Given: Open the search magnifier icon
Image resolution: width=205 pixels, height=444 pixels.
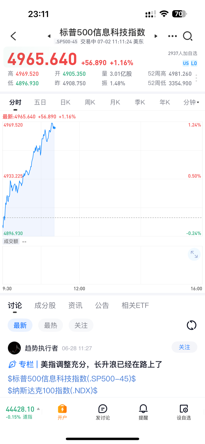Looking at the screenshot, I should 188,36.
